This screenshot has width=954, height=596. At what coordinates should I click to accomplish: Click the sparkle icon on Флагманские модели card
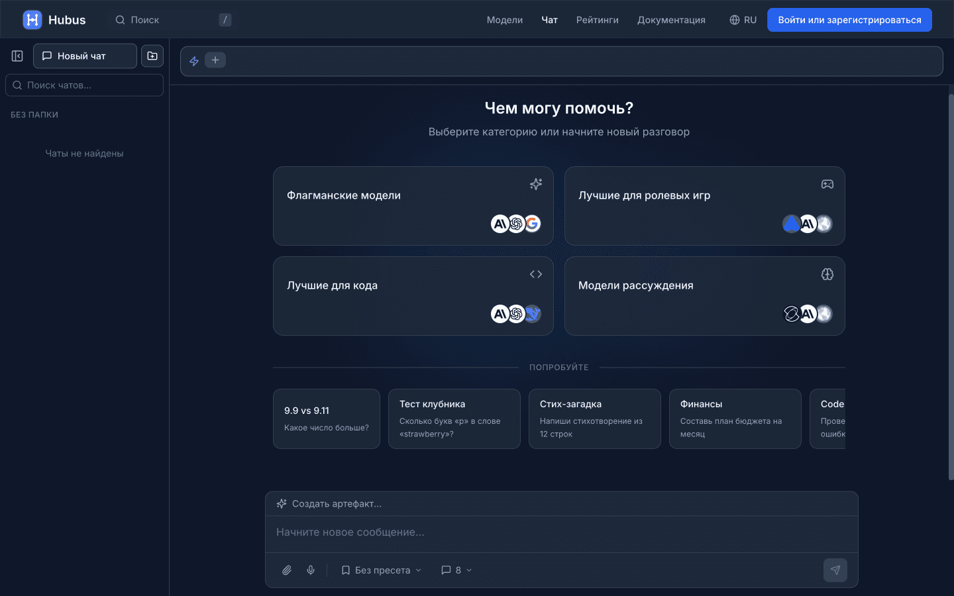536,184
